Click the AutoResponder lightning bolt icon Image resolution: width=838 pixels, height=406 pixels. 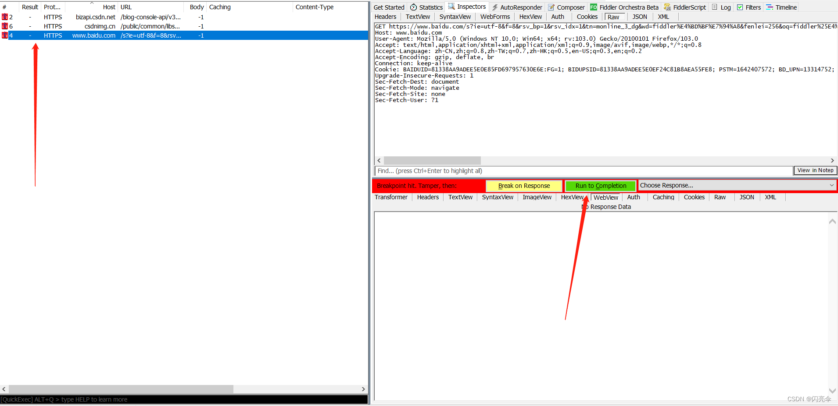[495, 7]
